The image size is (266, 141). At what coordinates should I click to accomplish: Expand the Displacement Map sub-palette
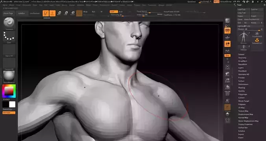(246, 114)
